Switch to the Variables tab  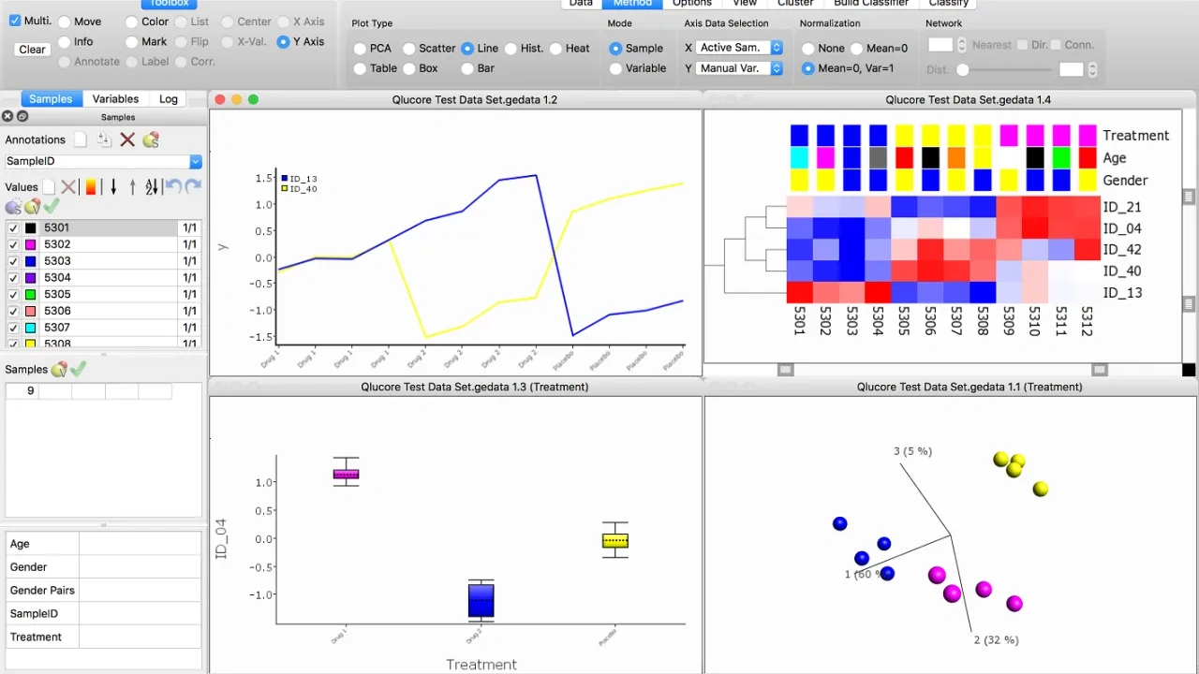(115, 99)
